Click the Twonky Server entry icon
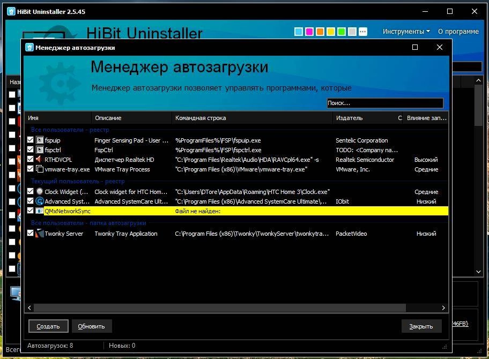The image size is (489, 359). [40, 234]
